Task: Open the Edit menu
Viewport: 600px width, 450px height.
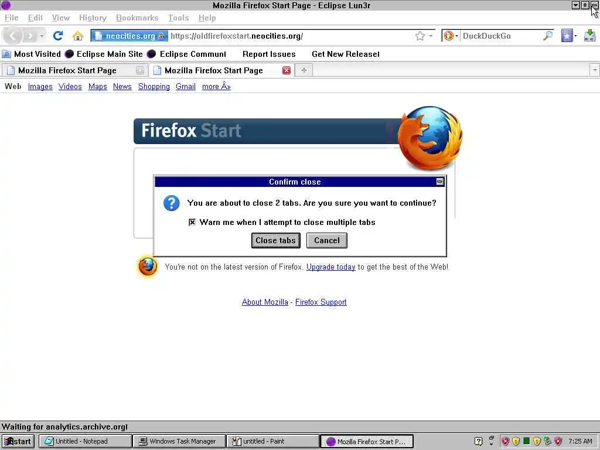Action: (35, 18)
